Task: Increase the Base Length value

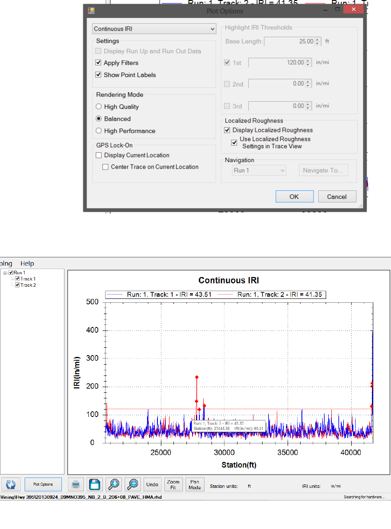Action: [x=317, y=40]
